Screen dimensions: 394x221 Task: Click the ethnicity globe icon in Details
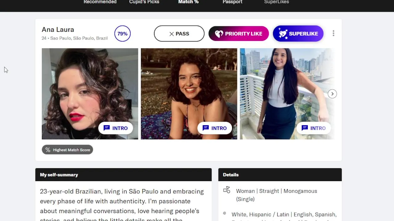tap(224, 213)
